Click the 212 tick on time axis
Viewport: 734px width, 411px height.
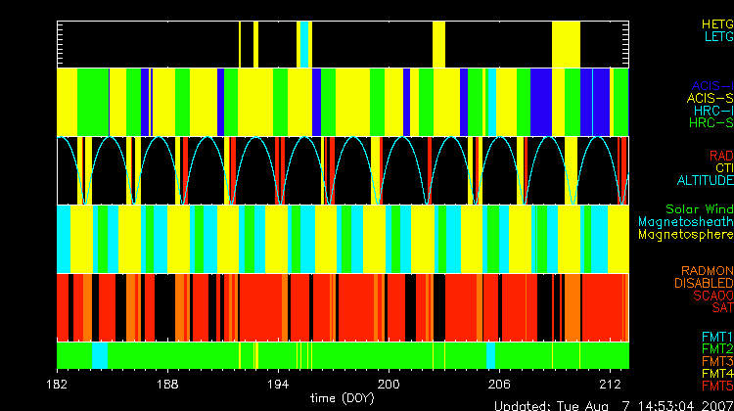611,386
